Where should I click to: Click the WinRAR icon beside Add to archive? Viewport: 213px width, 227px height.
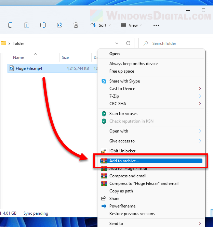point(104,161)
